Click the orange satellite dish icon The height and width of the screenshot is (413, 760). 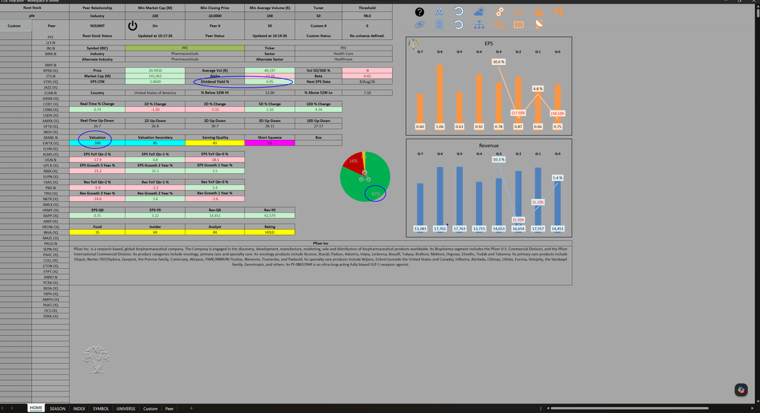coord(539,25)
